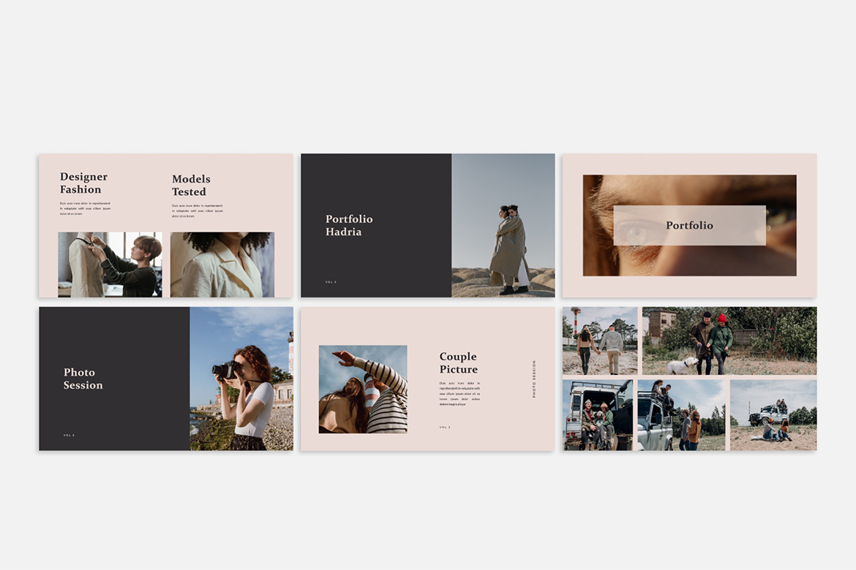Select the Designer Fashion heading text

pyautogui.click(x=83, y=183)
